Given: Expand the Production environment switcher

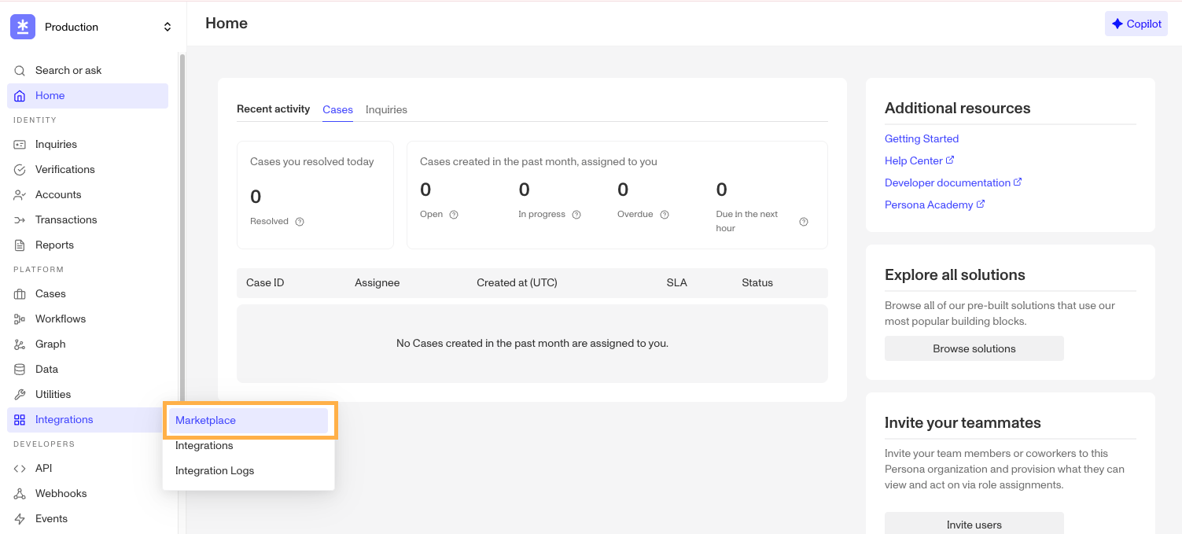Looking at the screenshot, I should tap(167, 27).
